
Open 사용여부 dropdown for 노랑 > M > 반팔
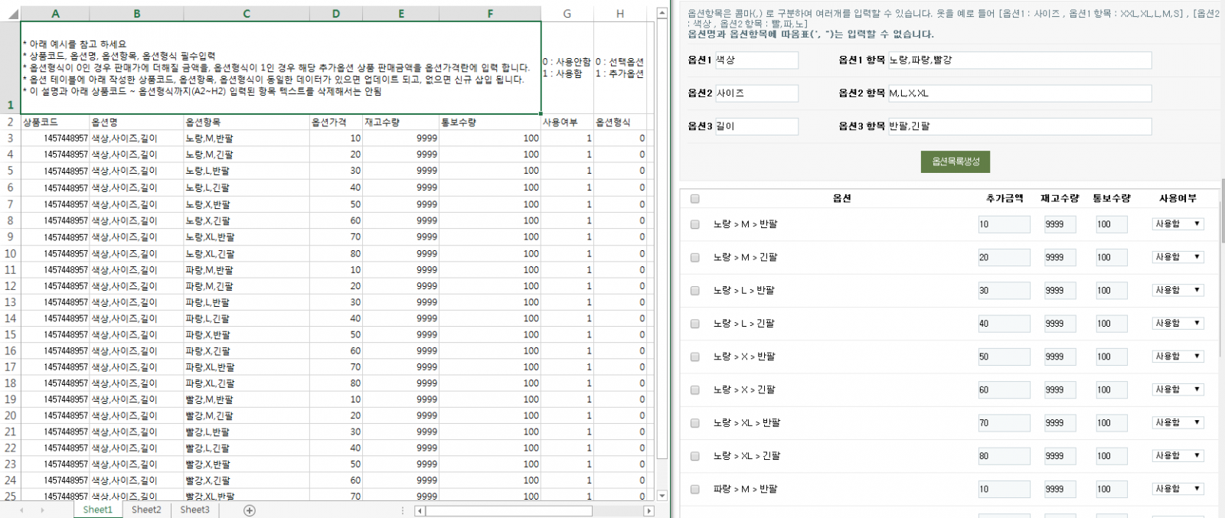point(1178,224)
